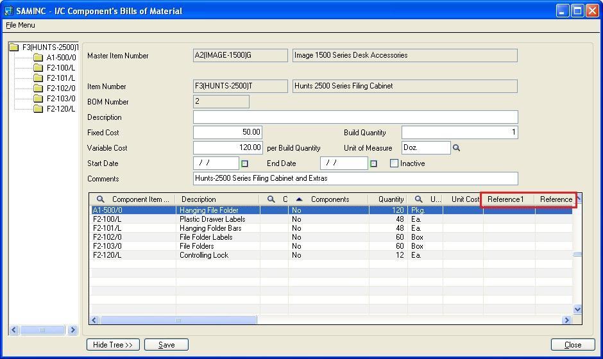
Task: Minimize the Bills of Material window
Action: click(563, 10)
